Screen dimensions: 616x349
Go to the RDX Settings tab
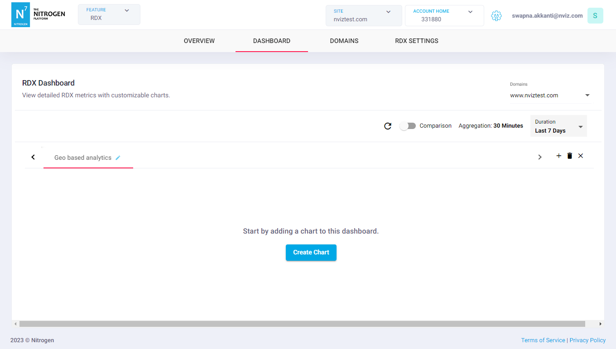417,41
